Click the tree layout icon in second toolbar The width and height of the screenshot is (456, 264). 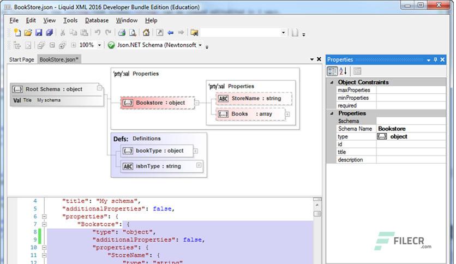(17, 45)
